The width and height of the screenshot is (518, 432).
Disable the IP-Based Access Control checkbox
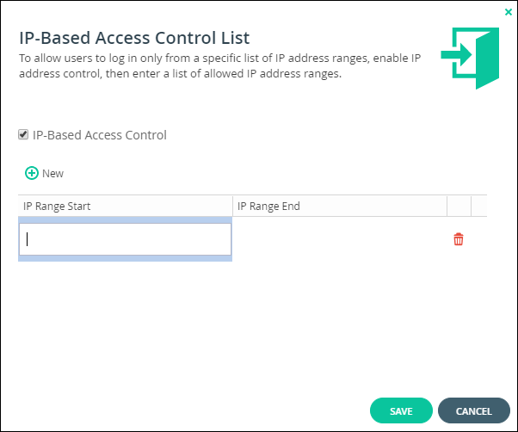[x=23, y=134]
